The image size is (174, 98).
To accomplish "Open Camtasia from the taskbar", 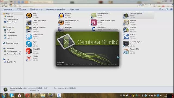I will click(x=59, y=96).
